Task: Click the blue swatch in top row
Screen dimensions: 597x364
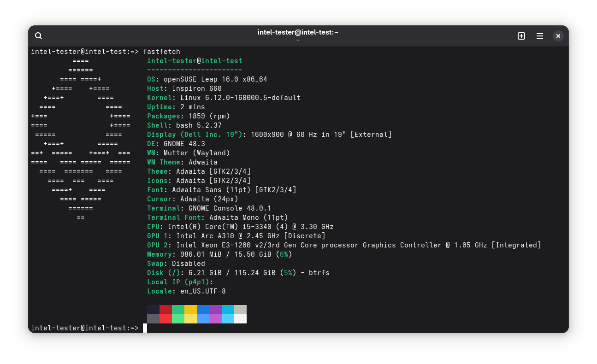Action: 203,310
